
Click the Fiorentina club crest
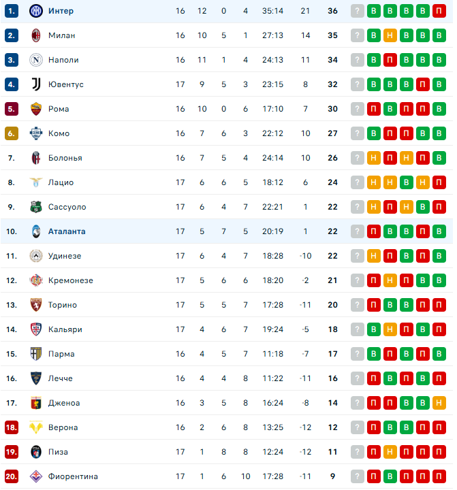pyautogui.click(x=36, y=476)
